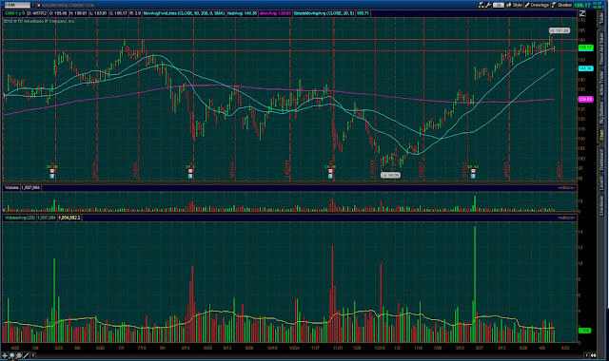The width and height of the screenshot is (609, 361).
Task: Click the MovAvgTwoLines study label
Action: pyautogui.click(x=184, y=13)
